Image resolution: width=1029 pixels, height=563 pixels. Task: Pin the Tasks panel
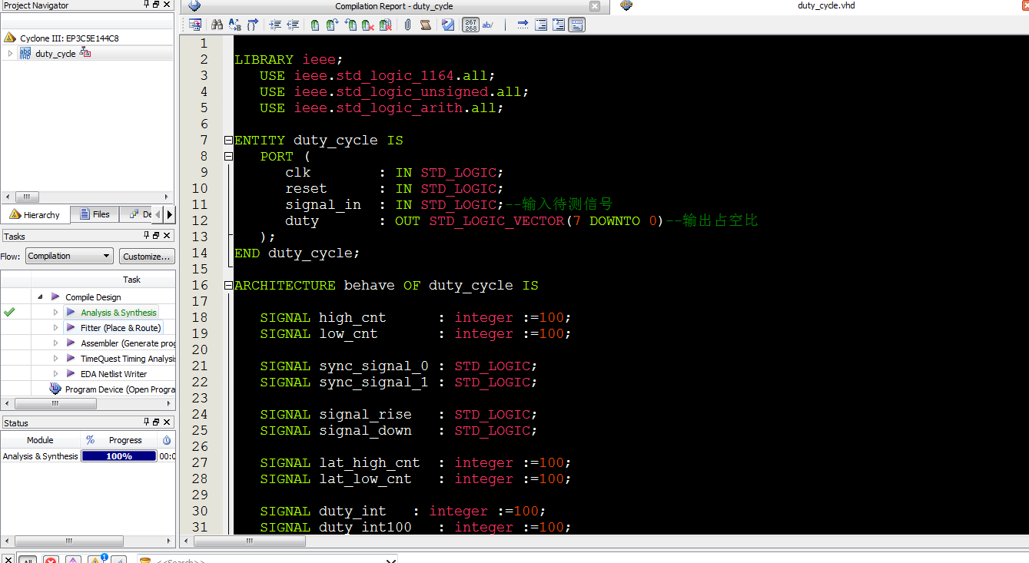coord(146,235)
